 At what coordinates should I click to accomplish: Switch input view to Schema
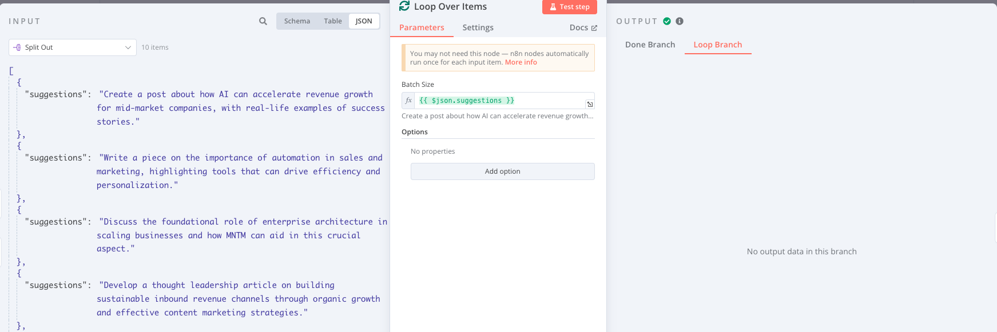pos(297,21)
